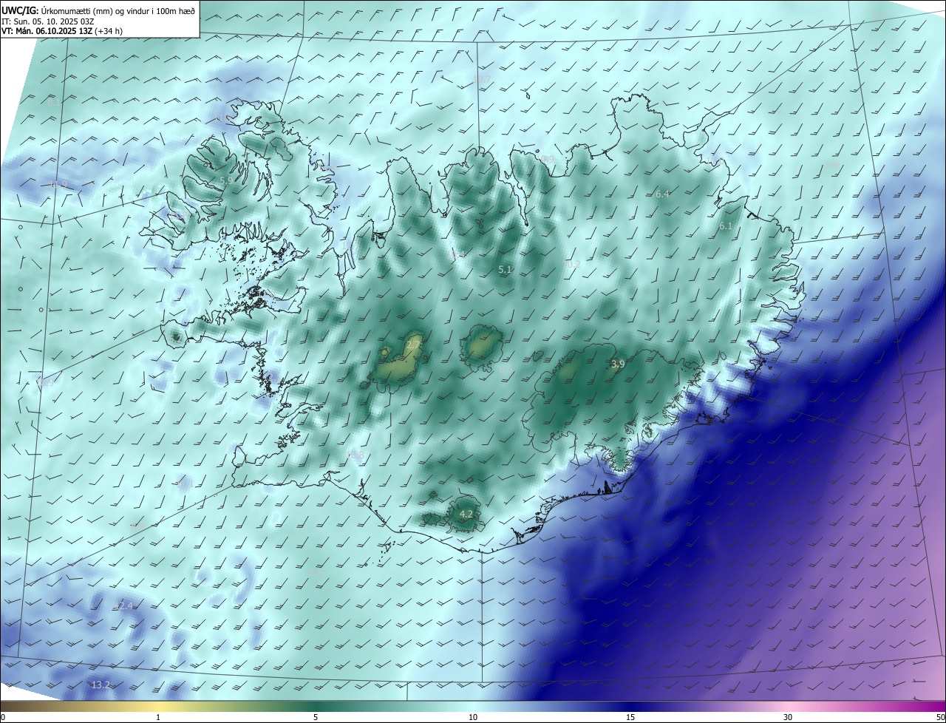Click the '5' label on the color scale
This screenshot has height=723, width=946.
(316, 717)
